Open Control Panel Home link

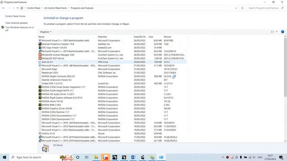15,16
